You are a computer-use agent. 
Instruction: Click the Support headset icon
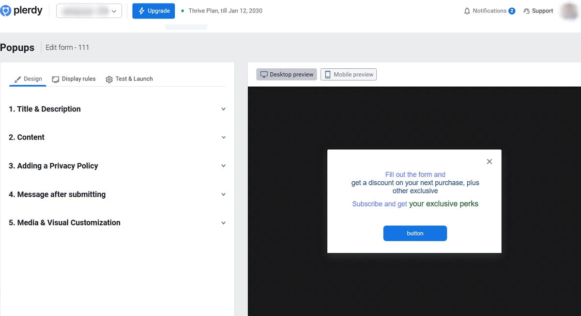(526, 10)
